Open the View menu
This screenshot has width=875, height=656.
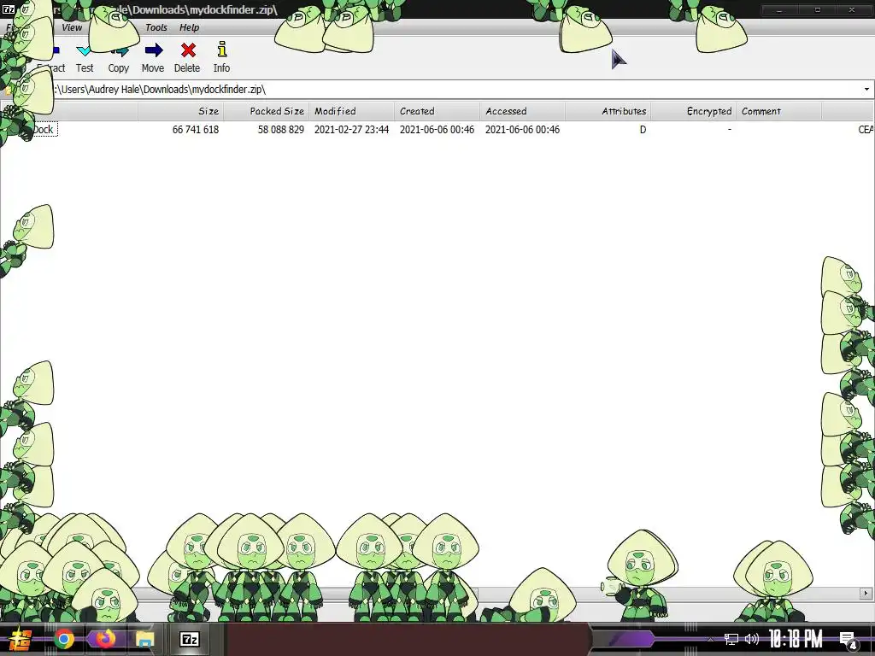(x=72, y=27)
